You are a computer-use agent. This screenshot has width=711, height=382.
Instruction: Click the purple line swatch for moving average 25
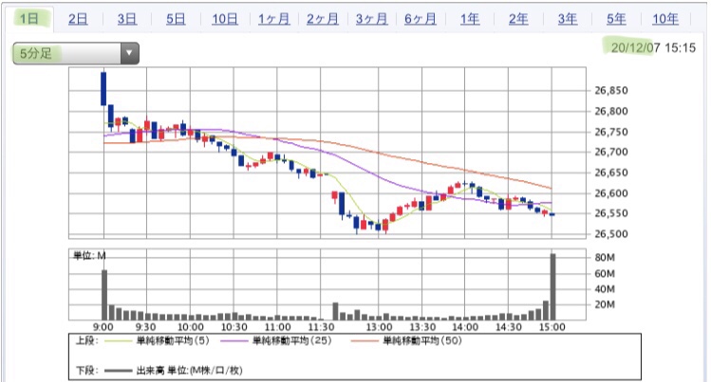[234, 341]
